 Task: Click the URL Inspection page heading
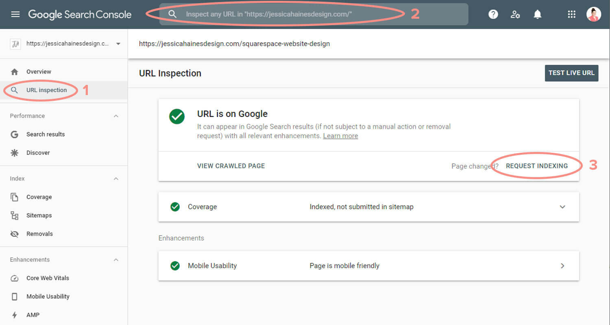(x=170, y=74)
